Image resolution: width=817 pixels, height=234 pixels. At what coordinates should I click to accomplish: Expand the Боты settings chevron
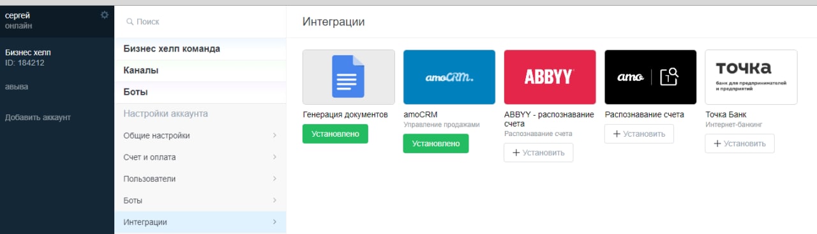pyautogui.click(x=274, y=200)
